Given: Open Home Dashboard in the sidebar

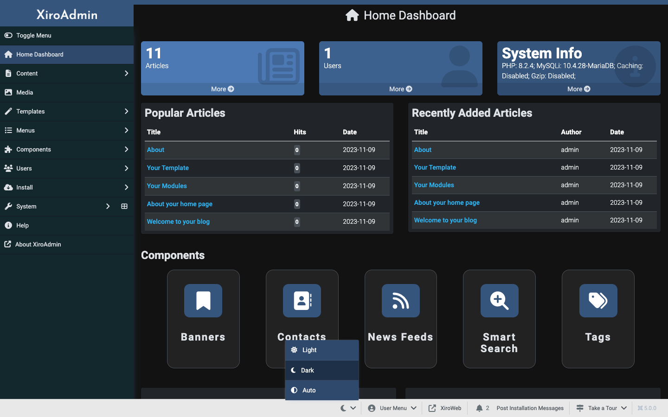Looking at the screenshot, I should click(67, 54).
